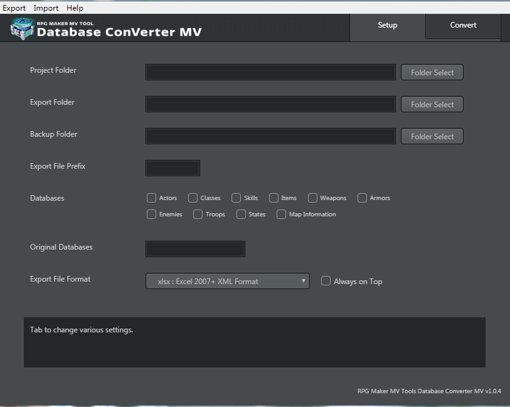The height and width of the screenshot is (407, 510).
Task: Click Folder Select for Project Folder
Action: coord(432,72)
